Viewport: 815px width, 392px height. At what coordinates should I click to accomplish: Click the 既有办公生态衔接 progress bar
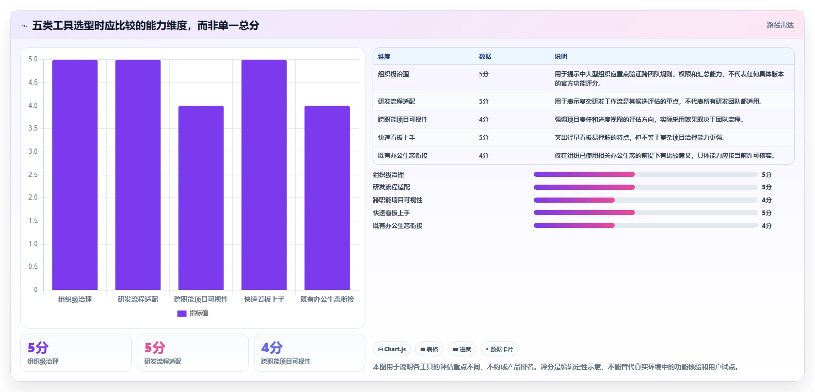coord(646,225)
